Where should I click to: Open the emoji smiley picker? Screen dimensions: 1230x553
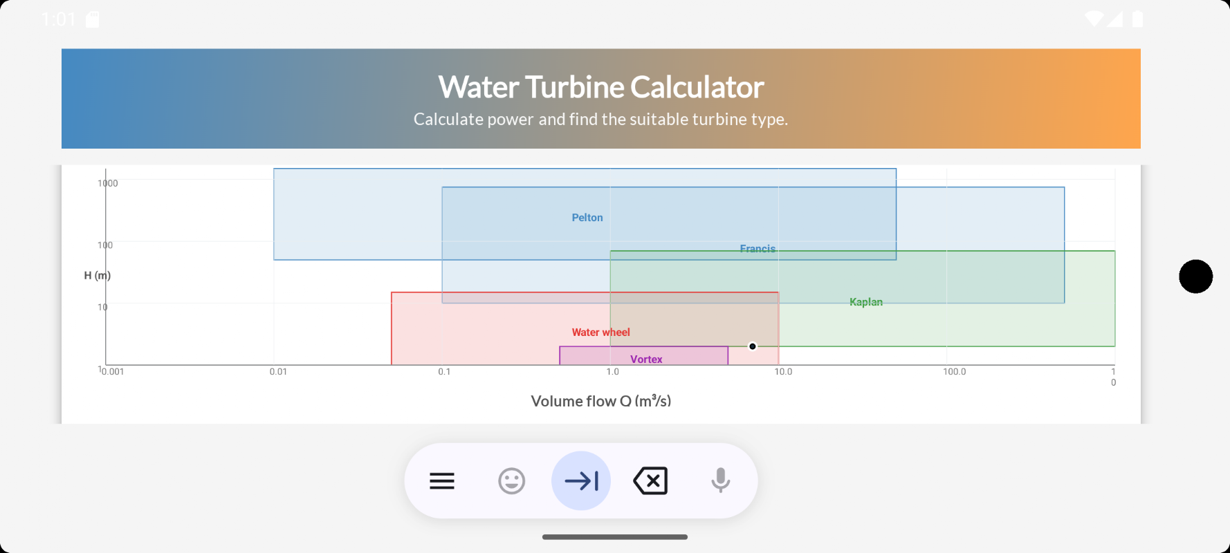click(x=512, y=481)
